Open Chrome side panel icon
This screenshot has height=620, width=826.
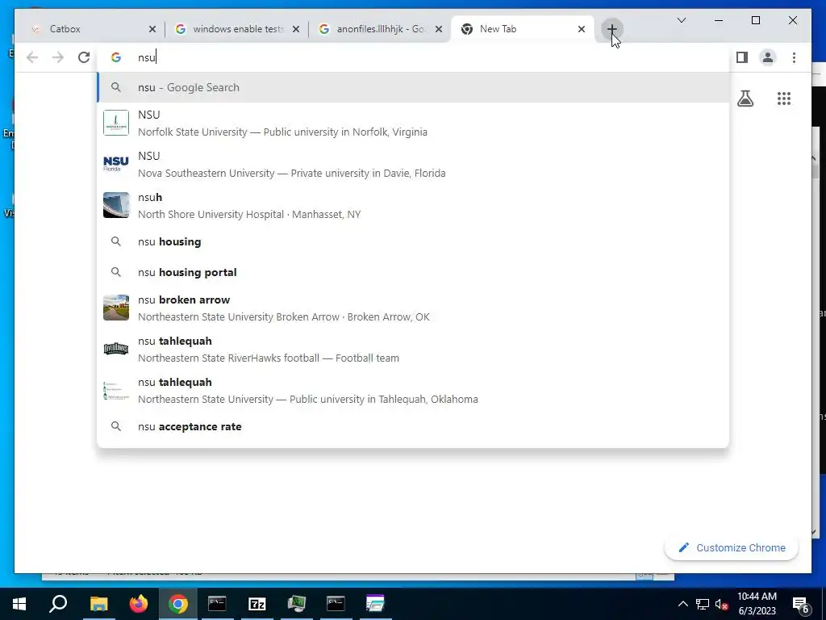pos(742,57)
